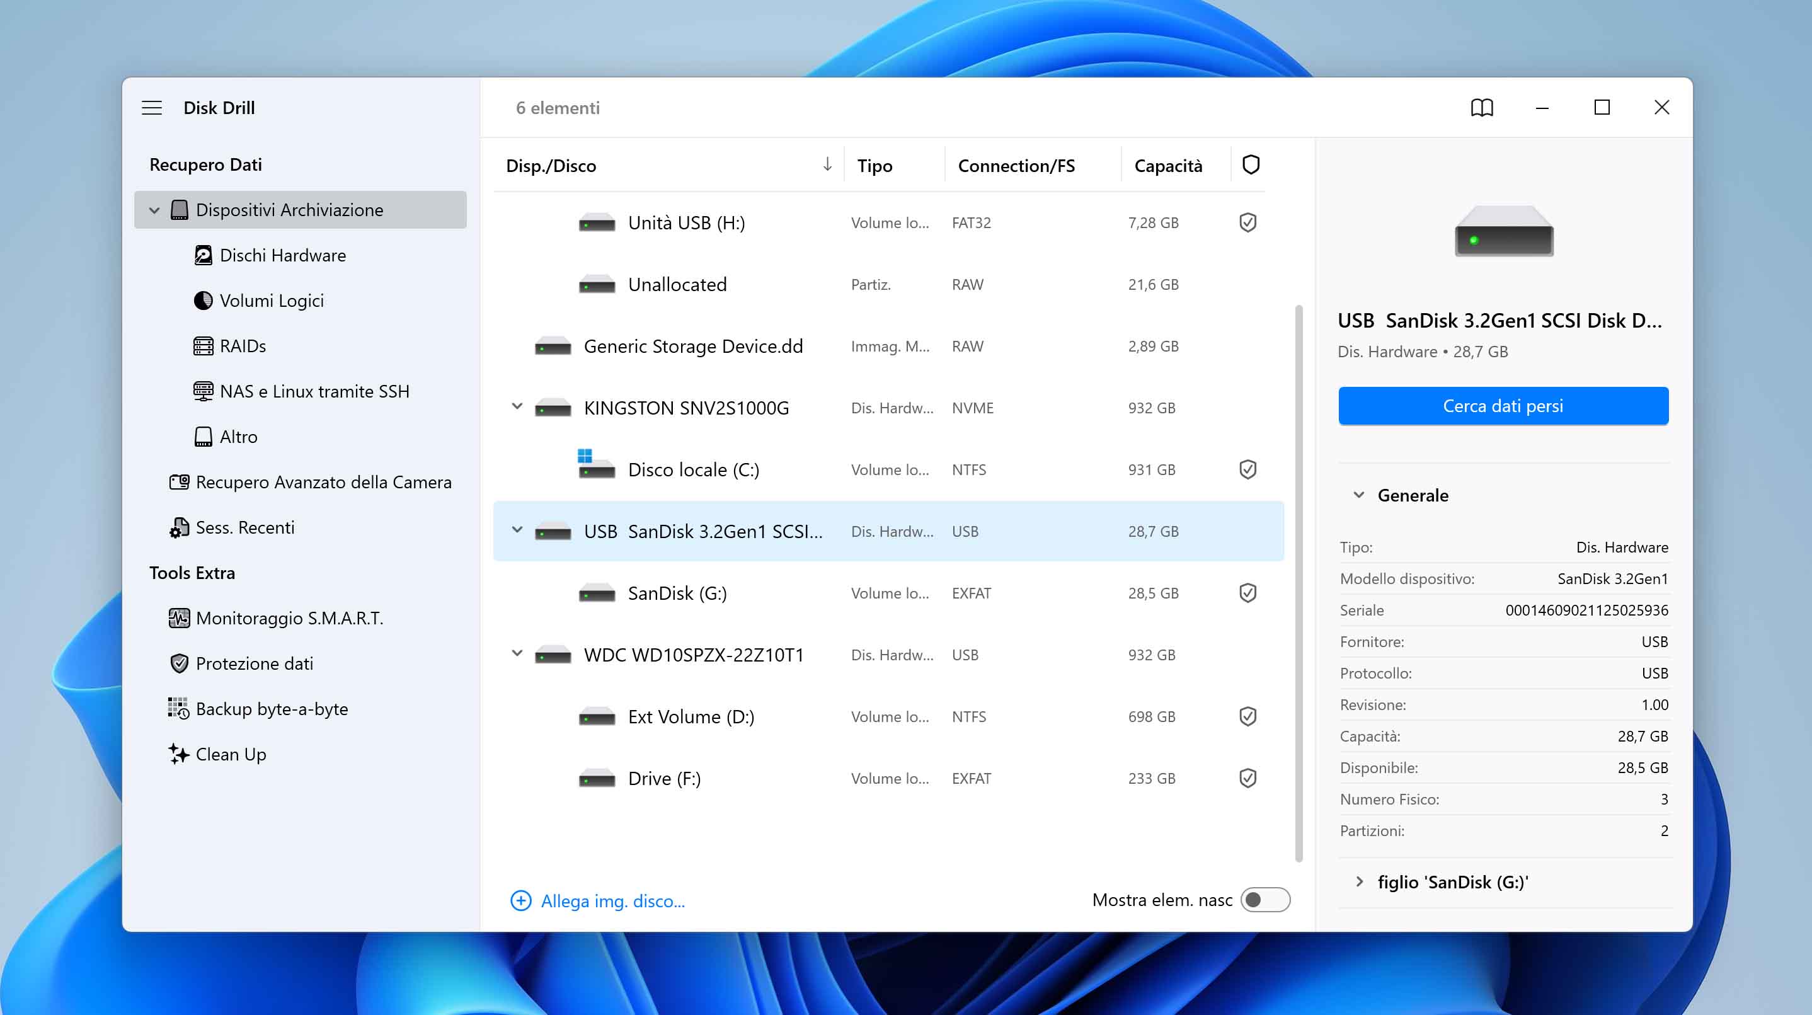
Task: Sort by Tipo column header
Action: click(x=874, y=165)
